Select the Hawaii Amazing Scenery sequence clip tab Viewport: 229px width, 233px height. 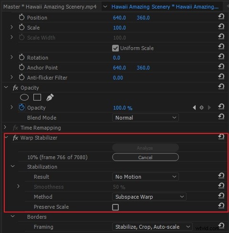click(x=165, y=7)
